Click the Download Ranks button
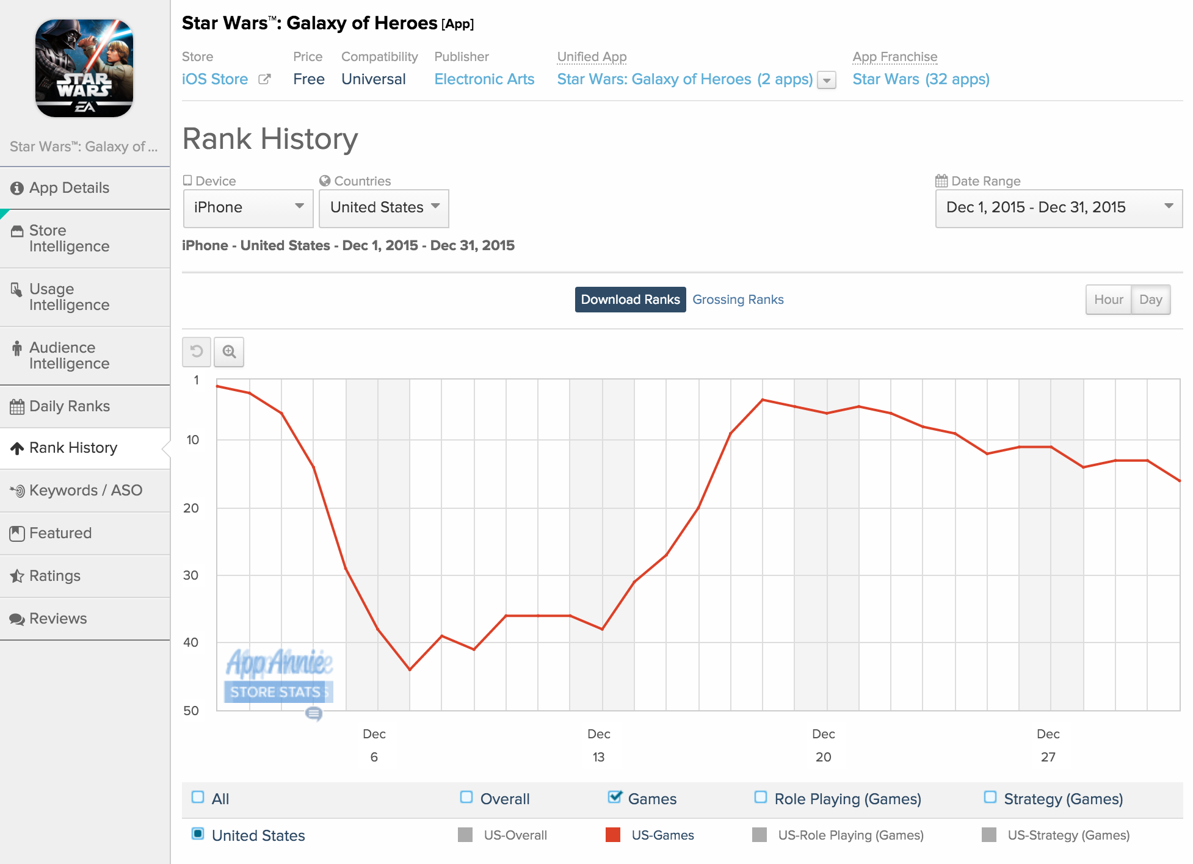Screen dimensions: 1193x864 tap(631, 299)
